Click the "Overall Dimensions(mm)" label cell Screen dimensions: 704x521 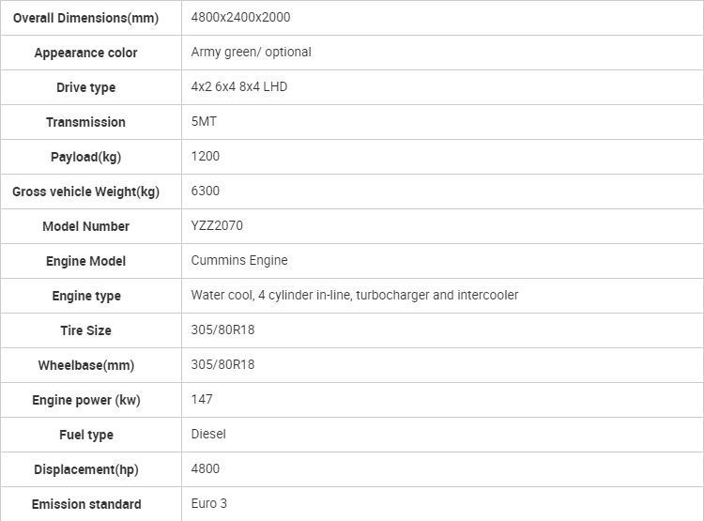[85, 18]
